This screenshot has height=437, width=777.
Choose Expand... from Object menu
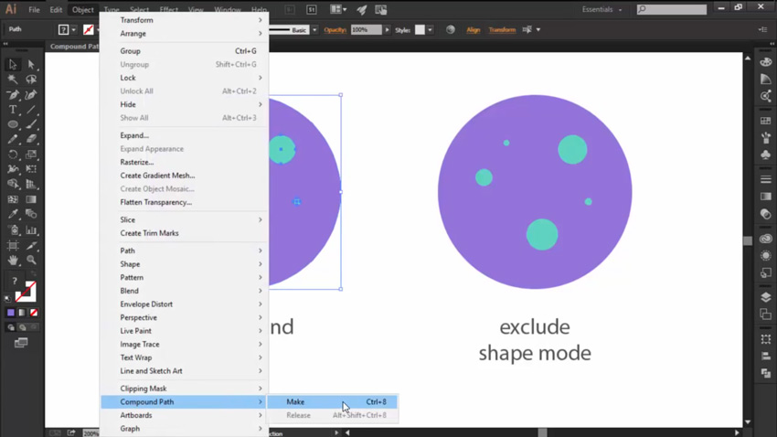[x=185, y=135]
